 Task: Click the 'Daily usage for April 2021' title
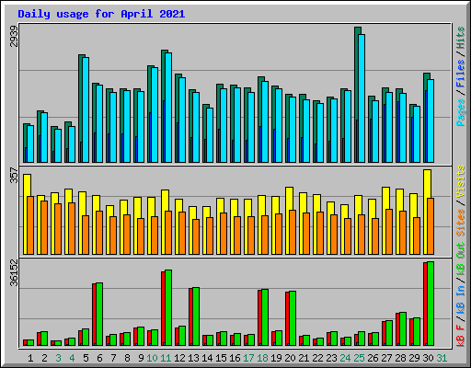101,14
